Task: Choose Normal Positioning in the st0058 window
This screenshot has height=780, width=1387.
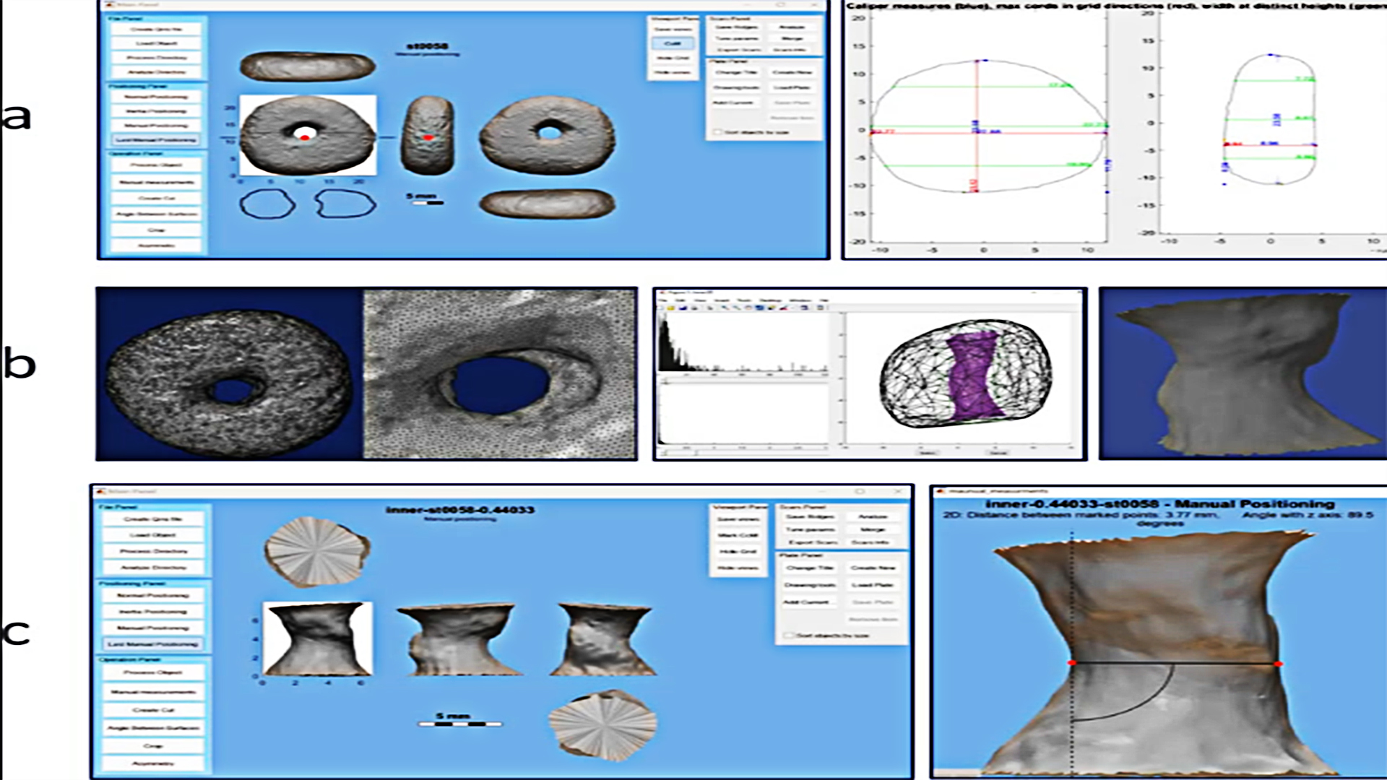Action: 156,97
